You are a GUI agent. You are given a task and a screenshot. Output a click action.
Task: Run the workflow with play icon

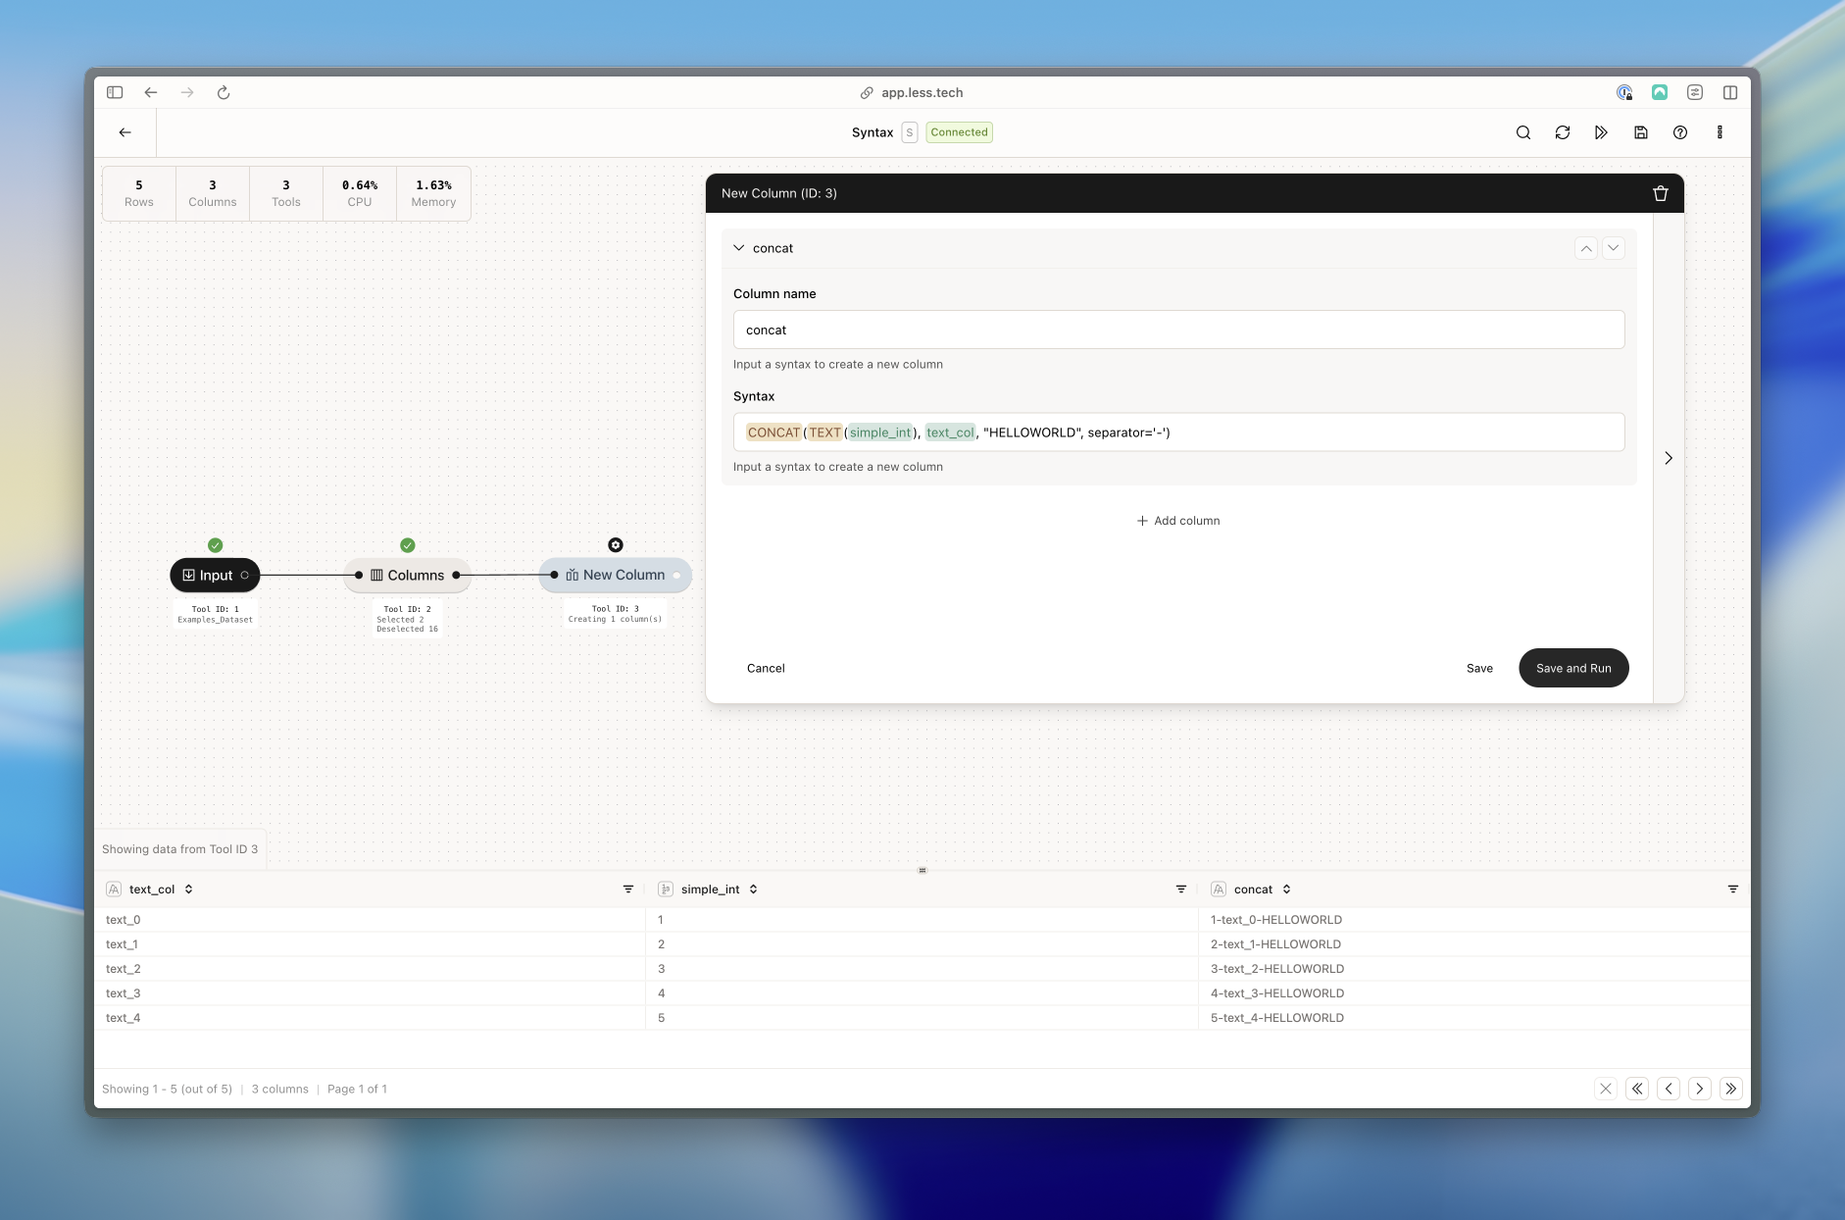point(1602,132)
